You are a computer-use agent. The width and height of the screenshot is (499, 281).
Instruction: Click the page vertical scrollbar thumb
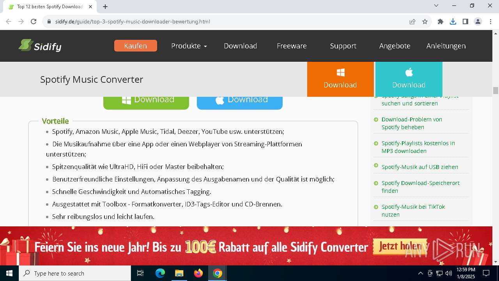(x=495, y=91)
